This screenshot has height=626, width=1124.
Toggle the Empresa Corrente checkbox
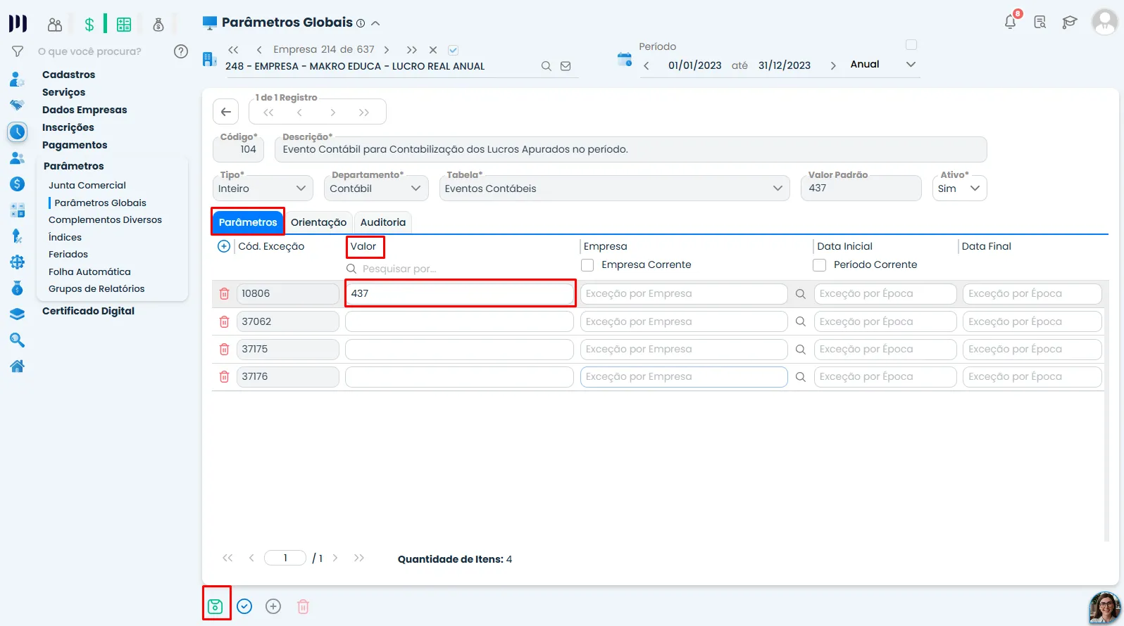[x=587, y=265]
